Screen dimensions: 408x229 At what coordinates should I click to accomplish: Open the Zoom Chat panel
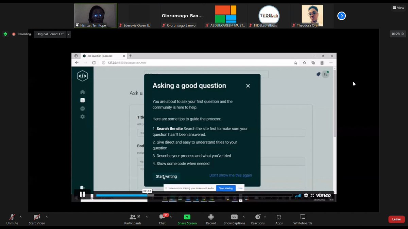tap(162, 219)
